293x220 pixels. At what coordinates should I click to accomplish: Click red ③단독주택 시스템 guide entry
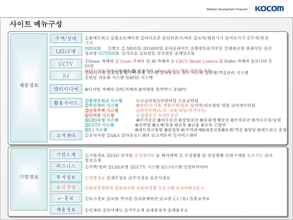point(102,110)
